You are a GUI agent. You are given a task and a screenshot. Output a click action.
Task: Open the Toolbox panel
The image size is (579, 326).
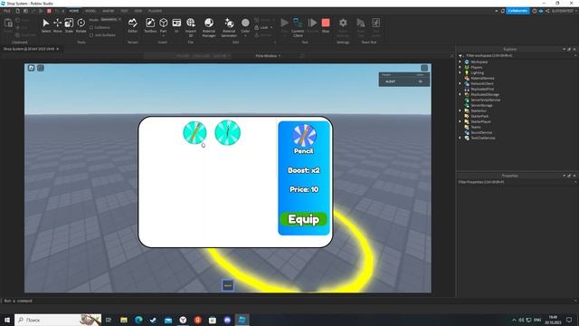[x=150, y=25]
